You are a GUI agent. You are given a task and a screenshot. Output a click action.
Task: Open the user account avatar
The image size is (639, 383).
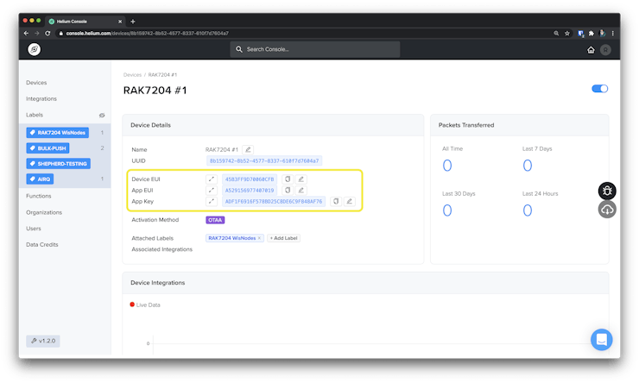click(605, 50)
